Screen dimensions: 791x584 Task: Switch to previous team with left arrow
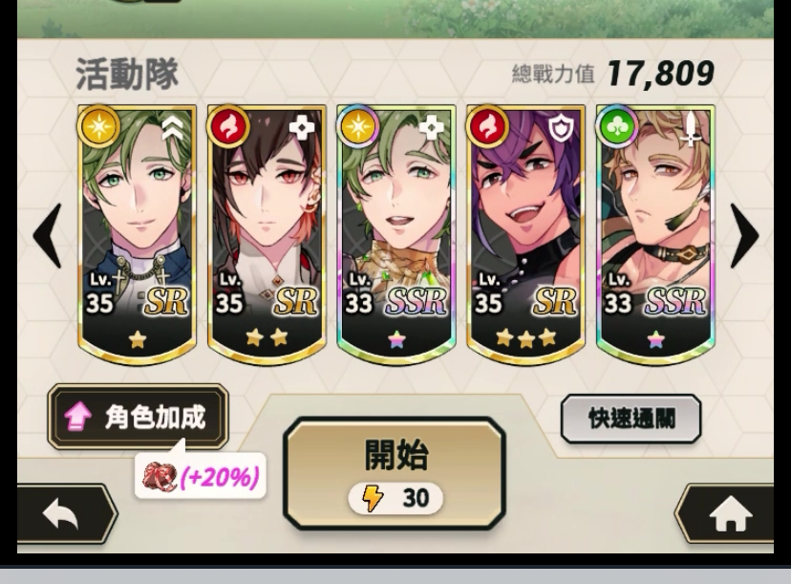47,235
